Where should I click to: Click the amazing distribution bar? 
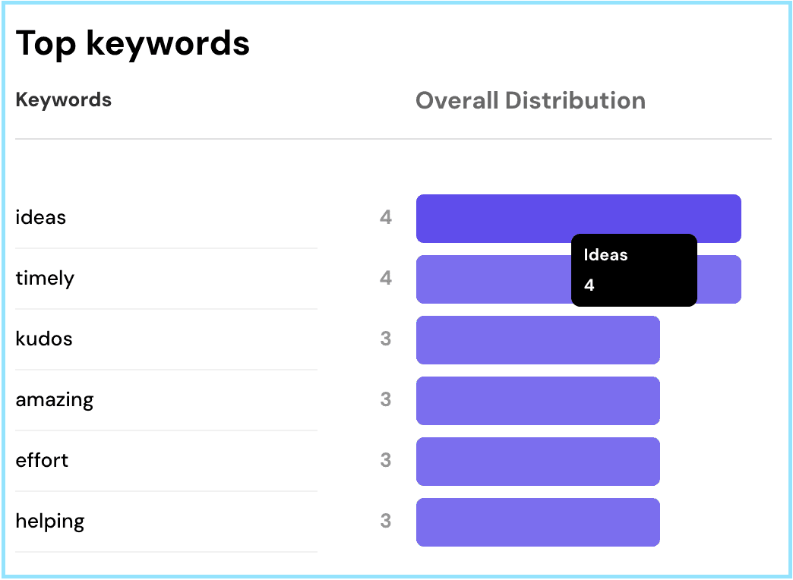pos(538,401)
